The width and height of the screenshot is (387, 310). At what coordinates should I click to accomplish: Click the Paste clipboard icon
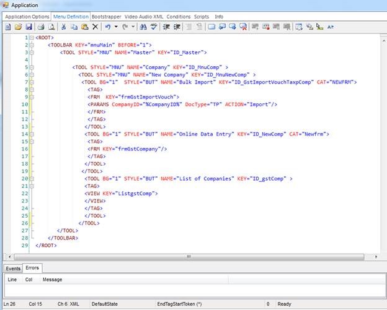(x=84, y=27)
